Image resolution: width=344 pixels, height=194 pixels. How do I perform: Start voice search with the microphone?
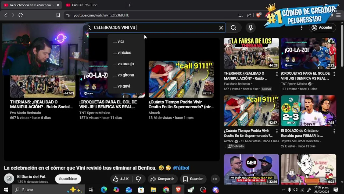[x=250, y=27]
